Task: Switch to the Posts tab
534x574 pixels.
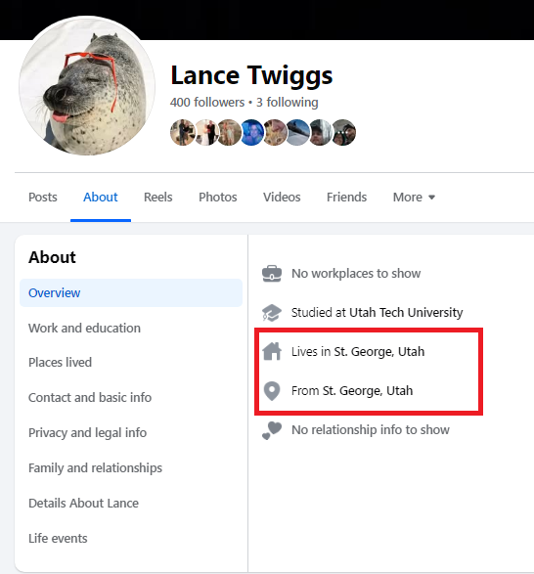Action: coord(43,198)
